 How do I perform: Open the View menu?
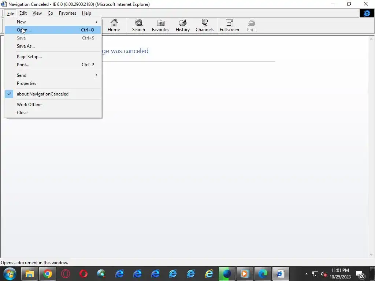(37, 14)
